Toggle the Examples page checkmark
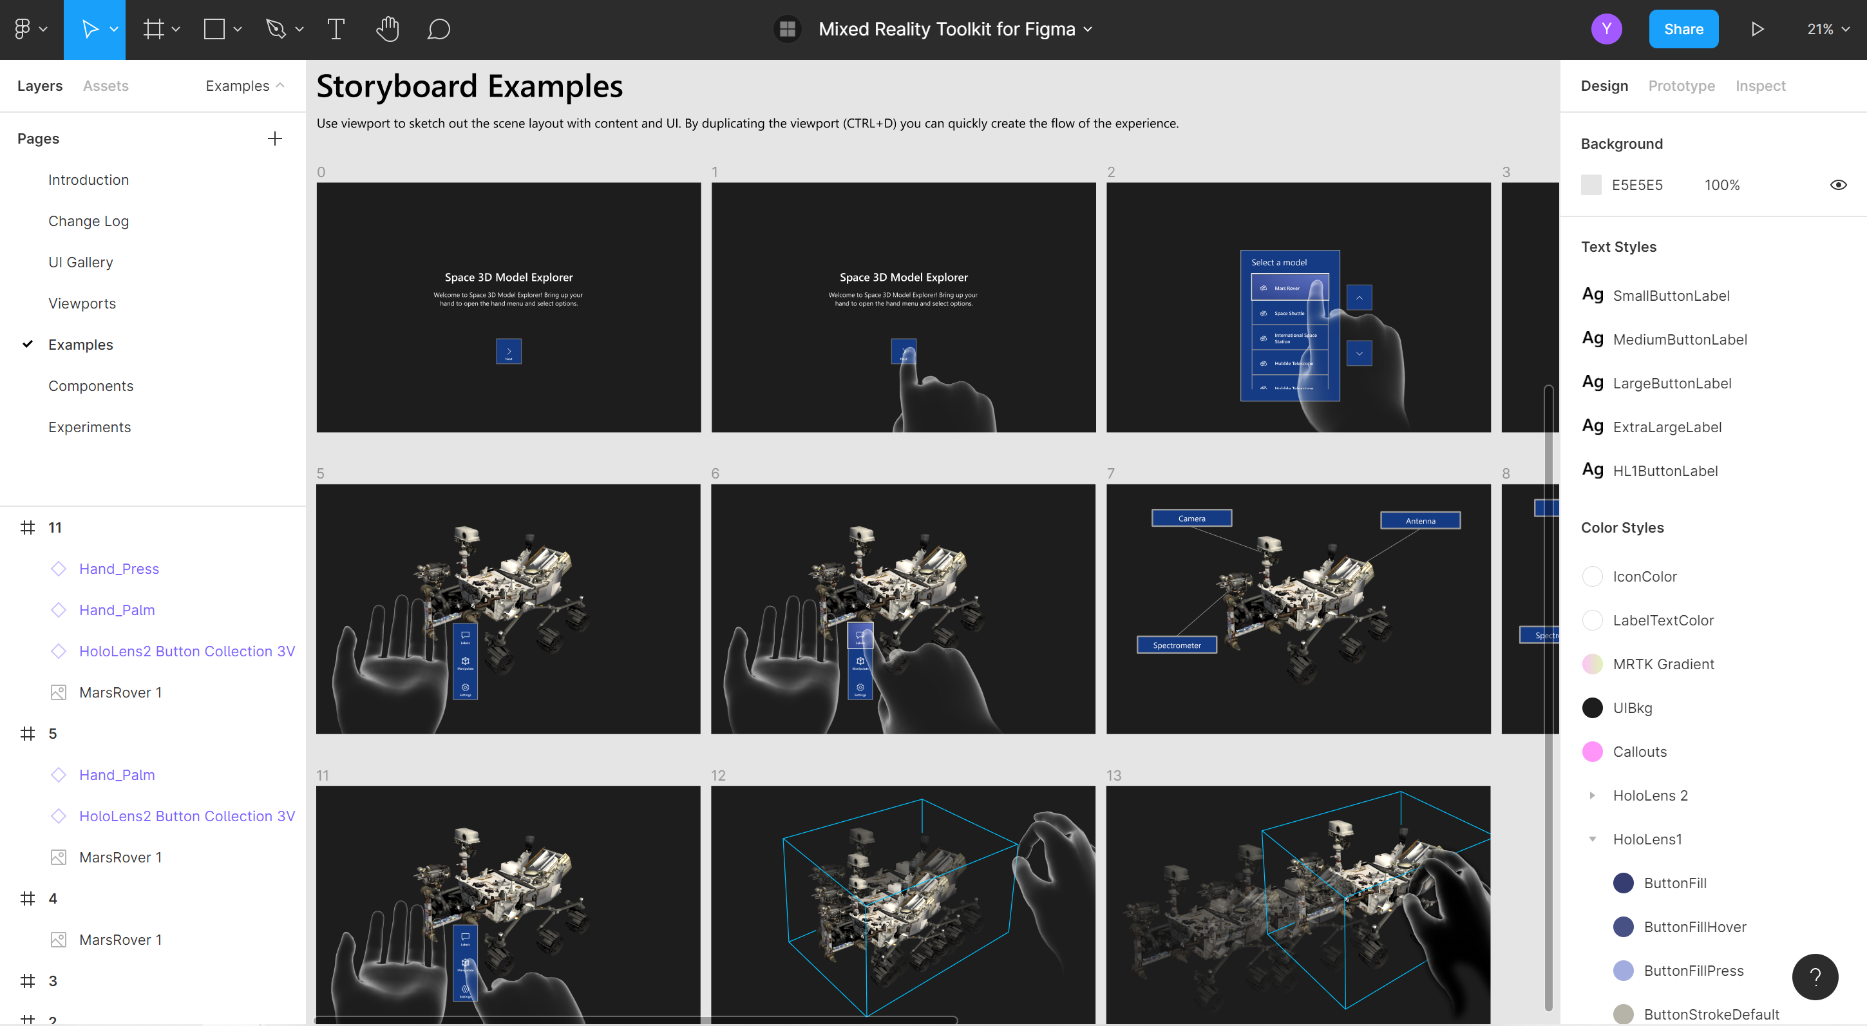The height and width of the screenshot is (1026, 1867). point(26,344)
